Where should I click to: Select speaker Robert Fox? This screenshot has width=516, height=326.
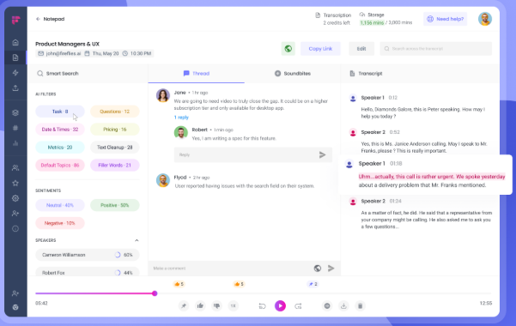coord(88,272)
